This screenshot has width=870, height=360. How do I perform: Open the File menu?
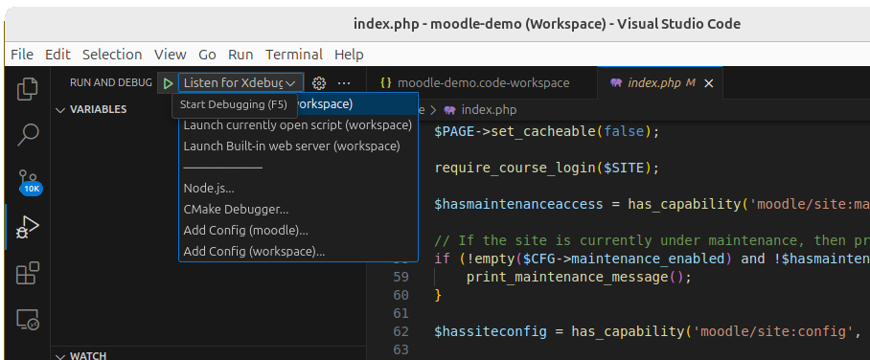coord(22,55)
